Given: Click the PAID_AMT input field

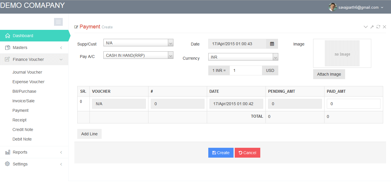Looking at the screenshot, I should click(354, 104).
